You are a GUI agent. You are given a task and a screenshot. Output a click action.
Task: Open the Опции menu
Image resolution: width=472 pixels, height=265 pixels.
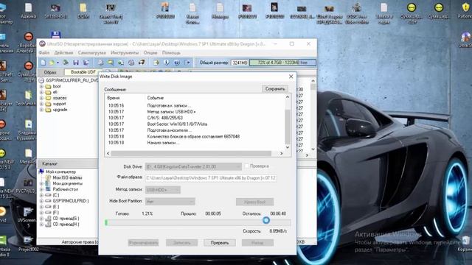(x=150, y=52)
